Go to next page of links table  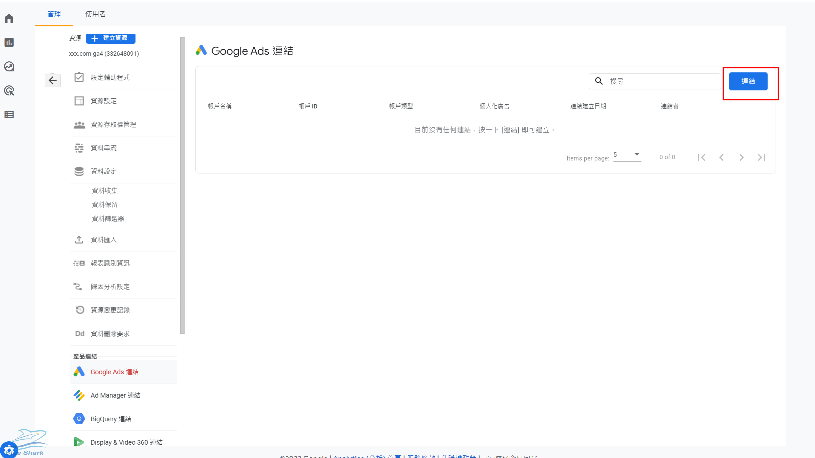click(x=742, y=157)
